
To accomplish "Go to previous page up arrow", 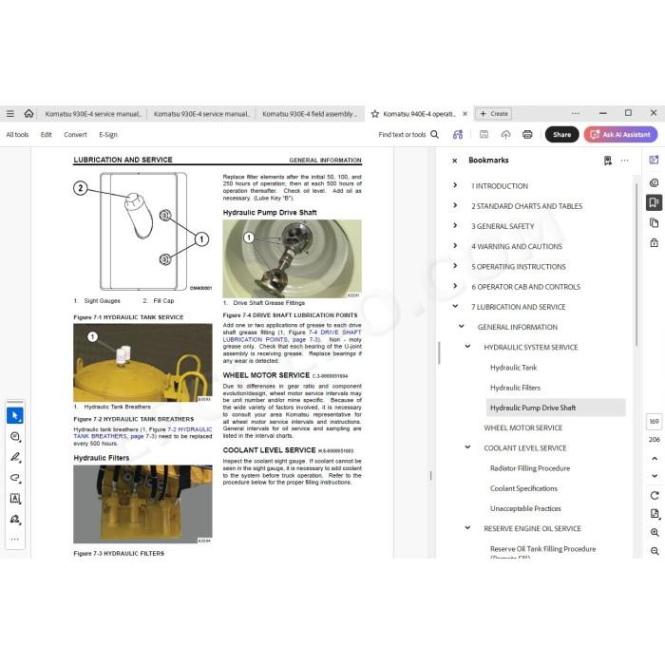I will pos(655,459).
